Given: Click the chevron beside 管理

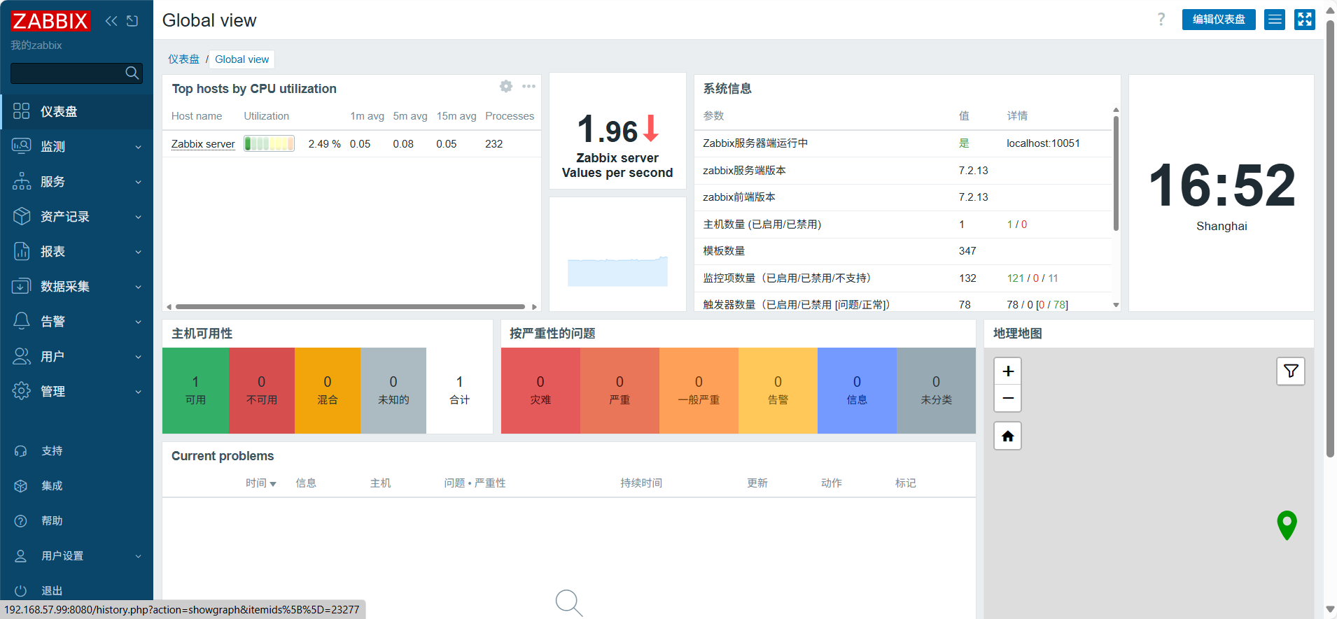Looking at the screenshot, I should tap(138, 392).
